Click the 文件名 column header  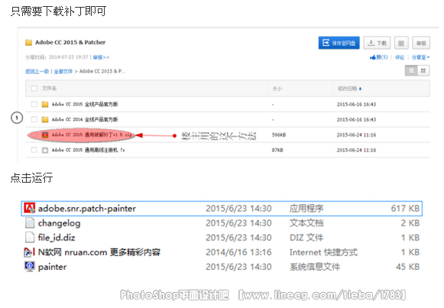pyautogui.click(x=49, y=89)
